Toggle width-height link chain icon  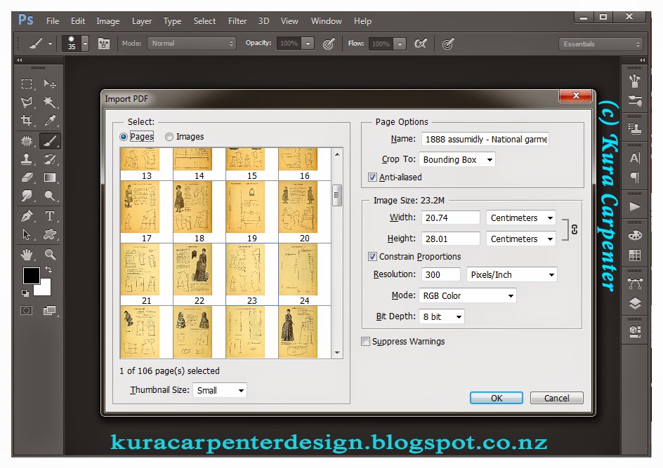(x=575, y=229)
